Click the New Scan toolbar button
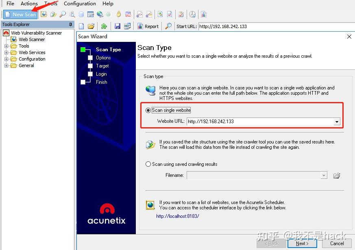The height and width of the screenshot is (250, 355). click(20, 15)
